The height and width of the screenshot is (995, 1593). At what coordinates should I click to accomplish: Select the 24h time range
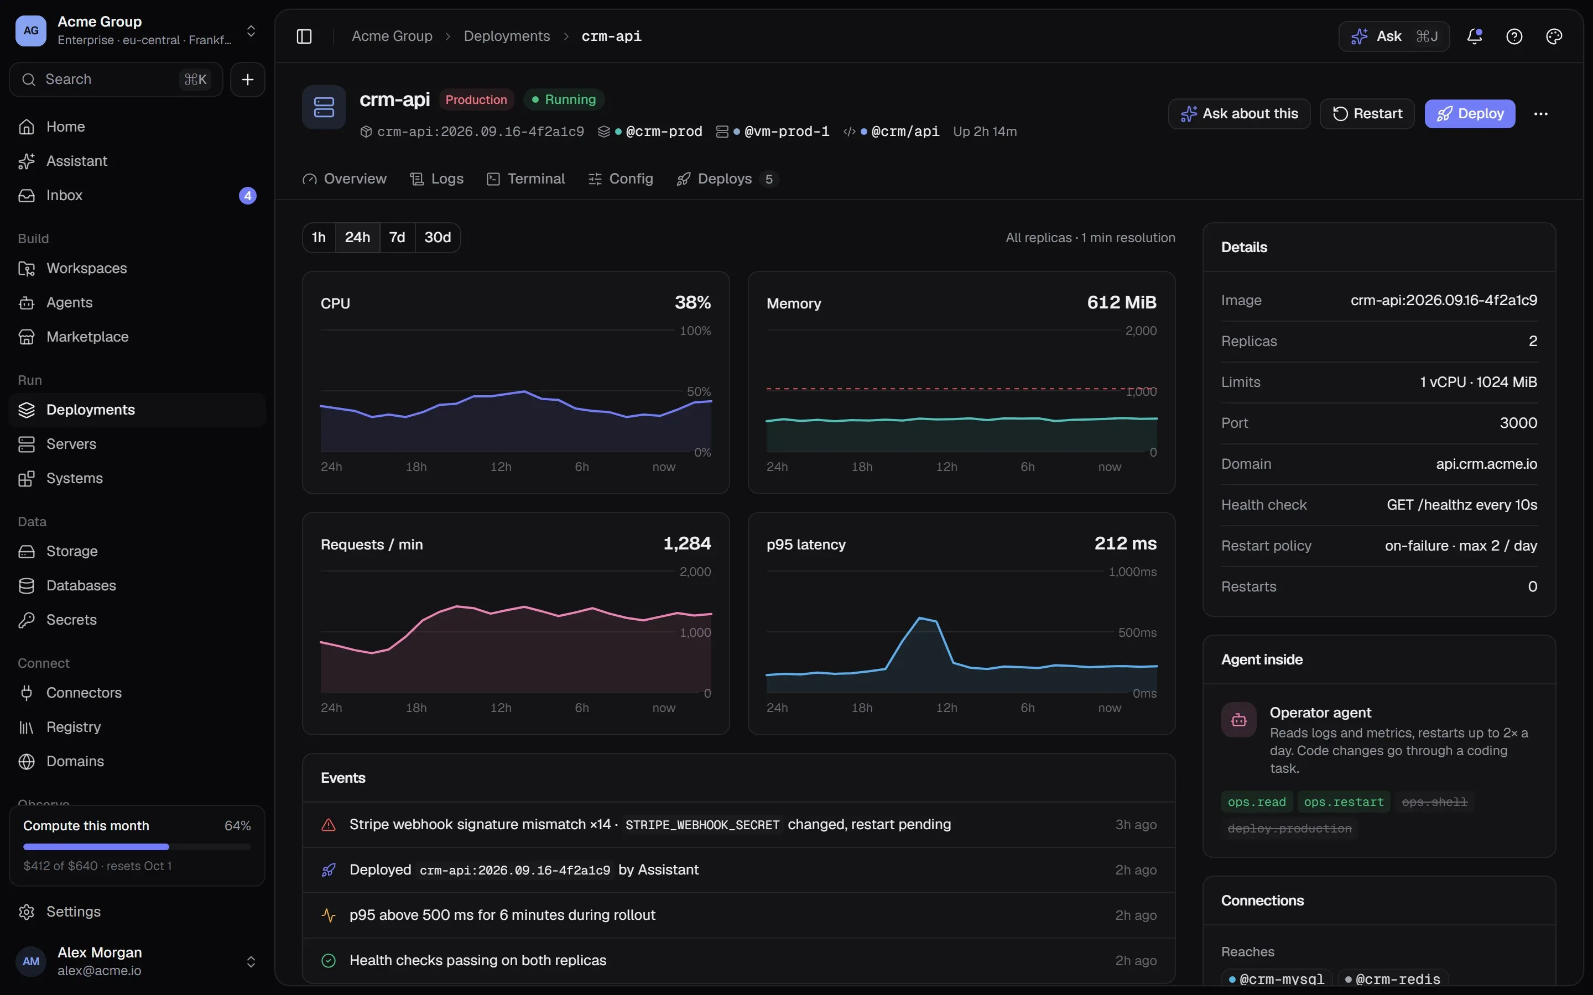[357, 238]
